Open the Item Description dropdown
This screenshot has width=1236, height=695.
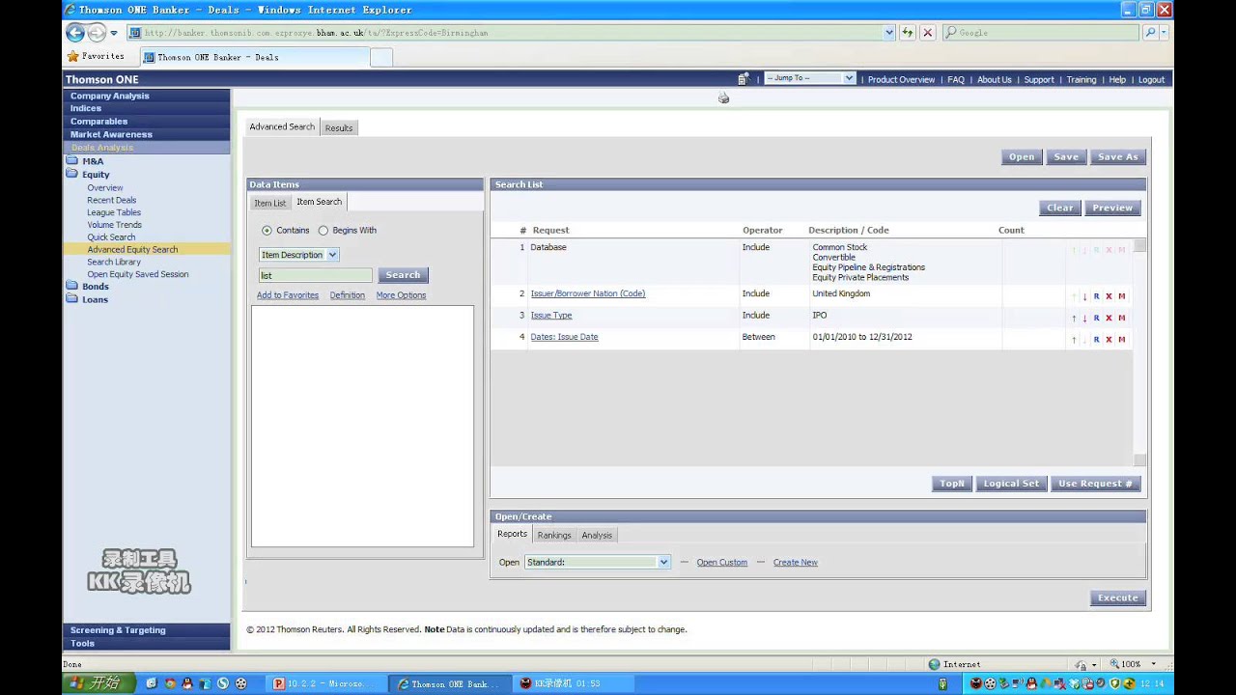pyautogui.click(x=298, y=255)
